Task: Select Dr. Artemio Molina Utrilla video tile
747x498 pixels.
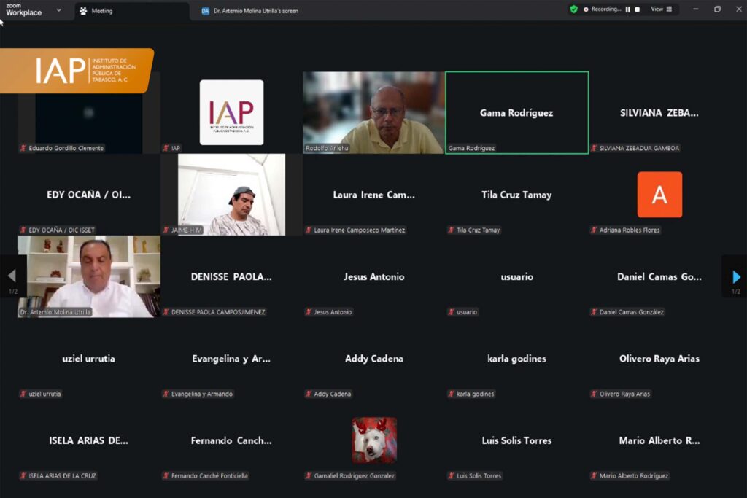Action: (x=88, y=276)
